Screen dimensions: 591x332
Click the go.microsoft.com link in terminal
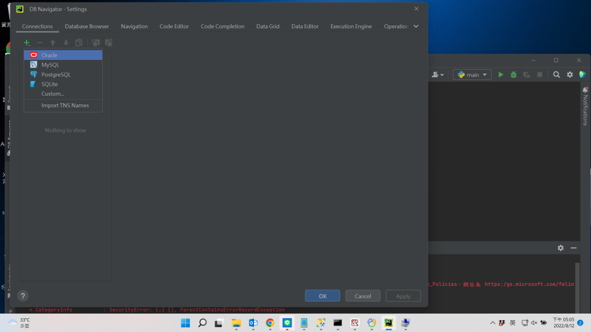[x=529, y=284]
